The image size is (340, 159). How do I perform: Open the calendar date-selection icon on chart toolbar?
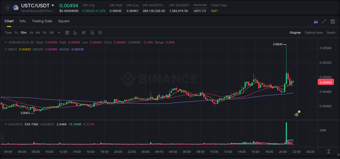(67, 33)
